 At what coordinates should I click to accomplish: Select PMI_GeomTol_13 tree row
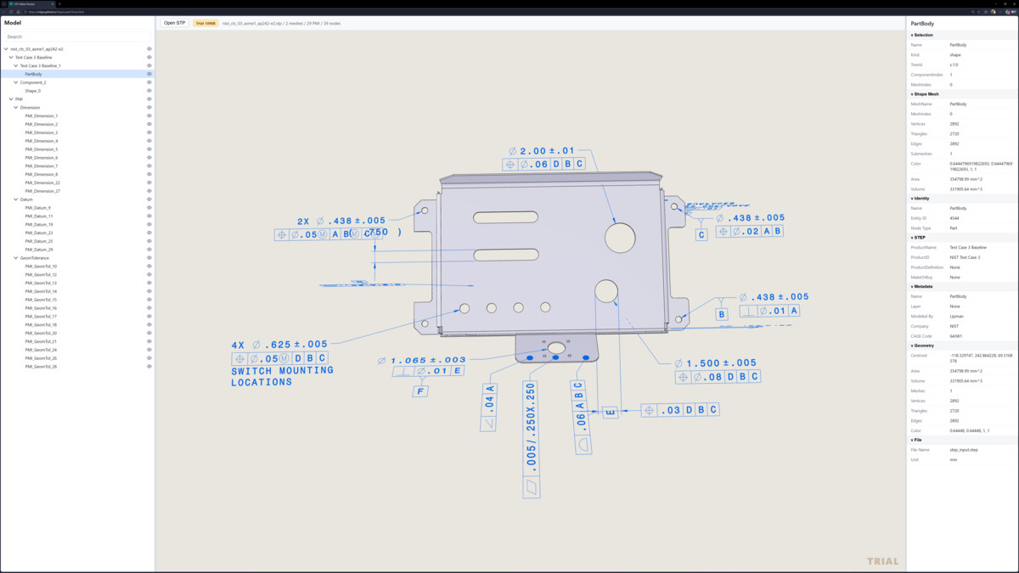pyautogui.click(x=77, y=283)
